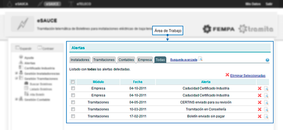The image size is (283, 130).
Task: Click the blue help icon beside tabs
Action: point(267,60)
